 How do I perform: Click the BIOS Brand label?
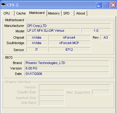[17, 63]
